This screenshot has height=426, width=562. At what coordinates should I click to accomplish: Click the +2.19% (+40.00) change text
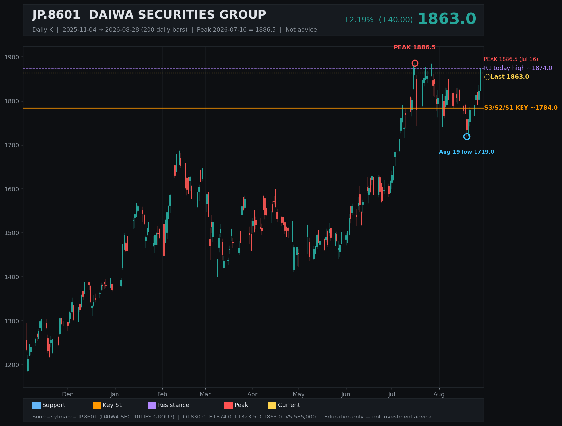378,20
